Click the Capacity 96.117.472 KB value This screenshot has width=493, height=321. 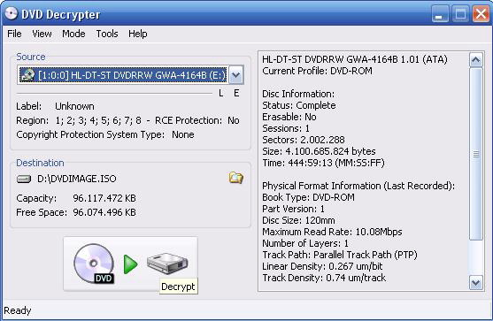[x=104, y=198]
